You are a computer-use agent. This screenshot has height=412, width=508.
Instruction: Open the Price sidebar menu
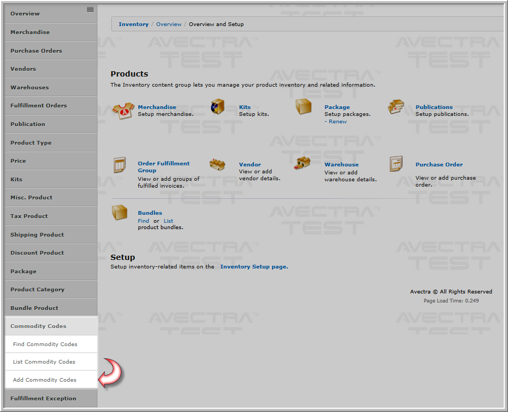coord(51,161)
